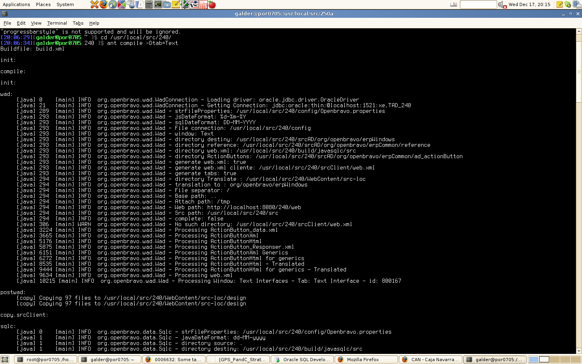Screen dimensions: 582x364
Task: Open the Applications menu
Action: click(x=16, y=4)
